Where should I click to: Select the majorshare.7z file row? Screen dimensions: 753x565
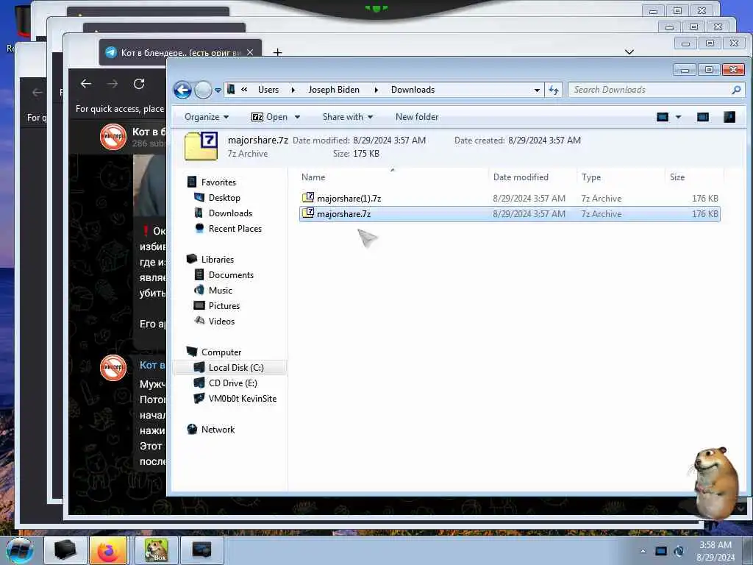coord(510,214)
